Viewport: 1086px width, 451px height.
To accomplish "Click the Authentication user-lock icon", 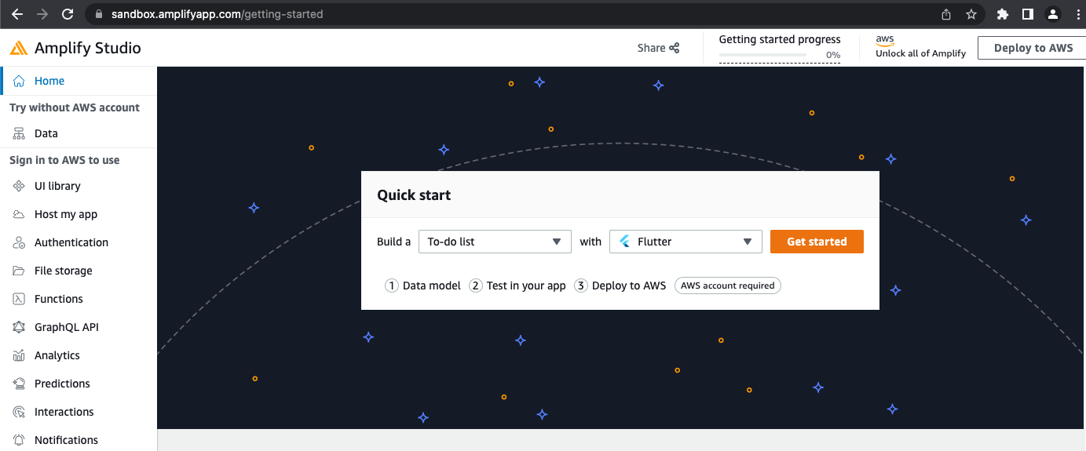I will pyautogui.click(x=19, y=242).
